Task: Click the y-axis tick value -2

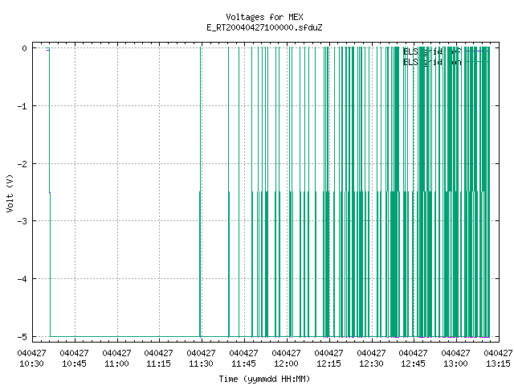Action: pos(22,164)
